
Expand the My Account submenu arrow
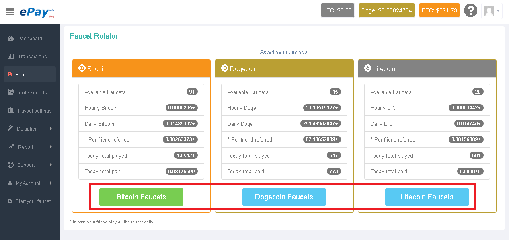(51, 183)
